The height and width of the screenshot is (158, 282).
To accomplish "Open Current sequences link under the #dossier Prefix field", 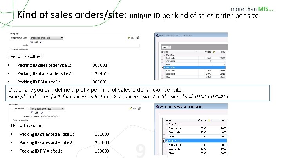I will click(20, 121).
